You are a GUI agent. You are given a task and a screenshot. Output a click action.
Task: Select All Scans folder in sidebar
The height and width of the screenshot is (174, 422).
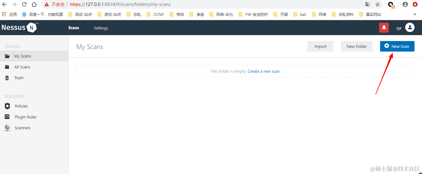34,67
